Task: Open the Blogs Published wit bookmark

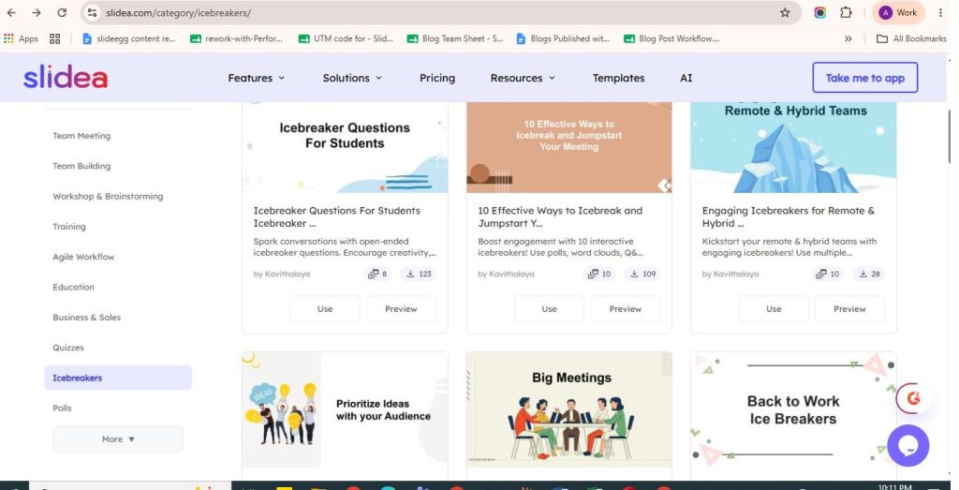Action: (x=563, y=38)
